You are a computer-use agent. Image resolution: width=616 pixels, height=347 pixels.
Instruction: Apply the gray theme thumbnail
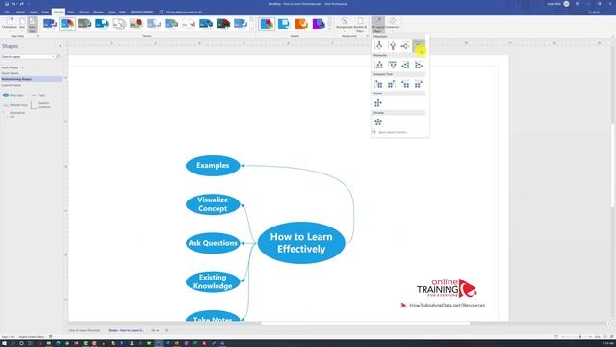(x=85, y=24)
